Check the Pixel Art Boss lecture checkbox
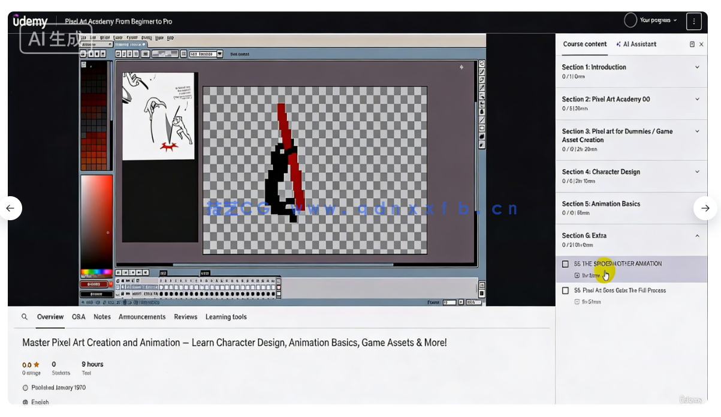Image resolution: width=721 pixels, height=417 pixels. point(565,290)
